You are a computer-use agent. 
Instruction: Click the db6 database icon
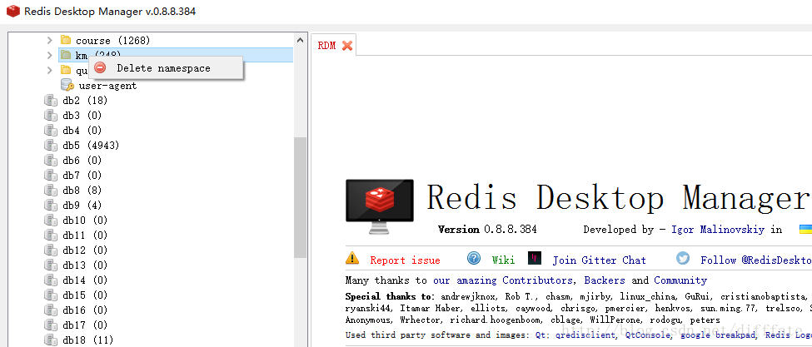[x=51, y=161]
